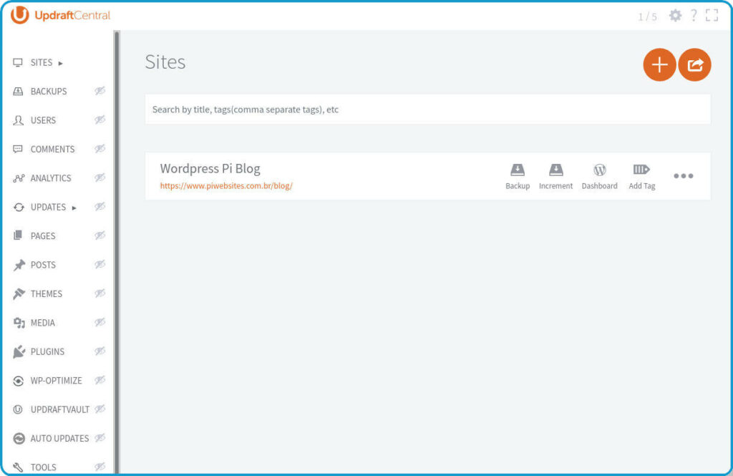Toggle visibility eye for Tools
Image resolution: width=733 pixels, height=476 pixels.
(x=100, y=467)
